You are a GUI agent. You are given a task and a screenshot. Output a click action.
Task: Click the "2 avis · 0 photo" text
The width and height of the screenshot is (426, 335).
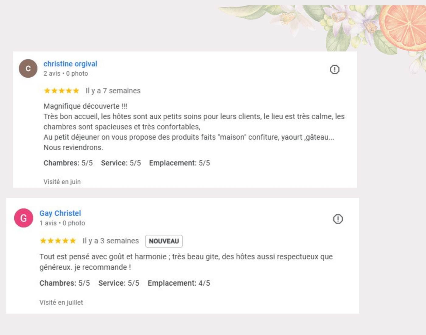pyautogui.click(x=66, y=74)
